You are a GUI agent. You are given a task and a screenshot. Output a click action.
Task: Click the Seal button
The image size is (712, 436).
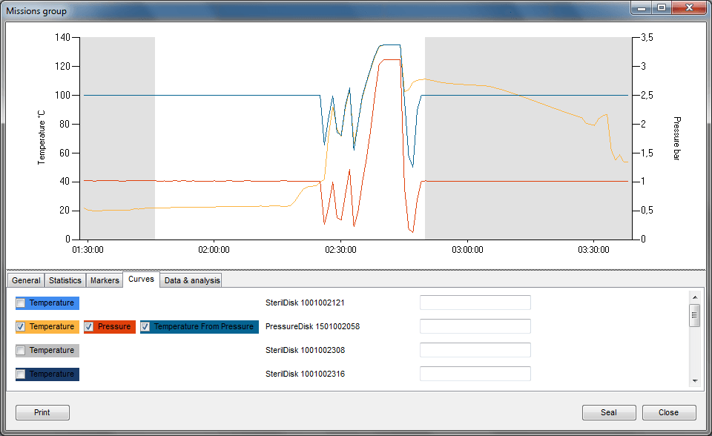point(608,412)
